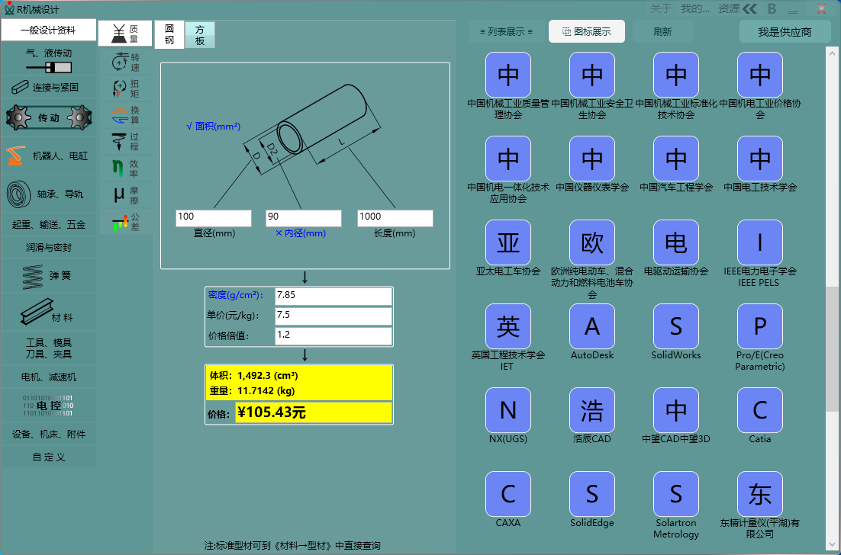Open 亚太电工车协会 icon
This screenshot has height=555, width=841.
(x=508, y=242)
